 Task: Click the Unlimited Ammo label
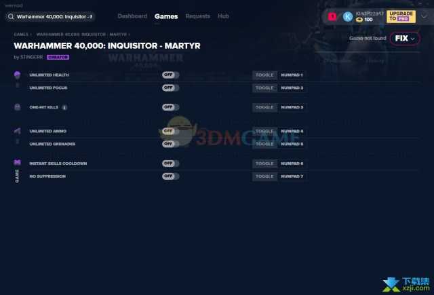pos(48,131)
